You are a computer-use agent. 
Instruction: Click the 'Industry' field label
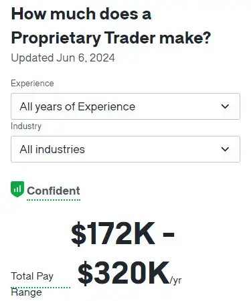click(x=26, y=126)
